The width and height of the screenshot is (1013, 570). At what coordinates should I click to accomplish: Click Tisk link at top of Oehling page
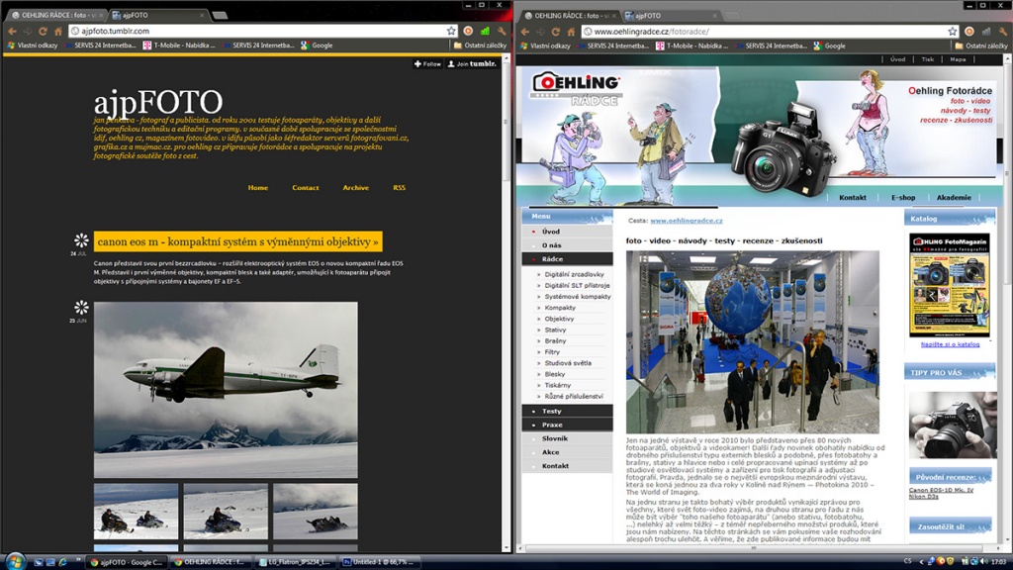[x=928, y=58]
